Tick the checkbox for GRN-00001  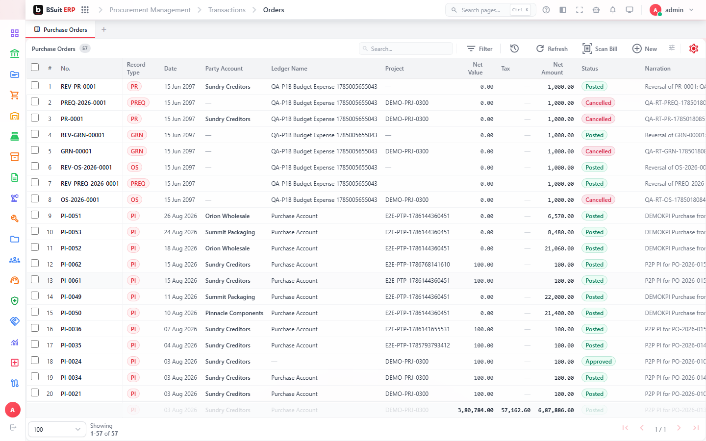coord(35,150)
